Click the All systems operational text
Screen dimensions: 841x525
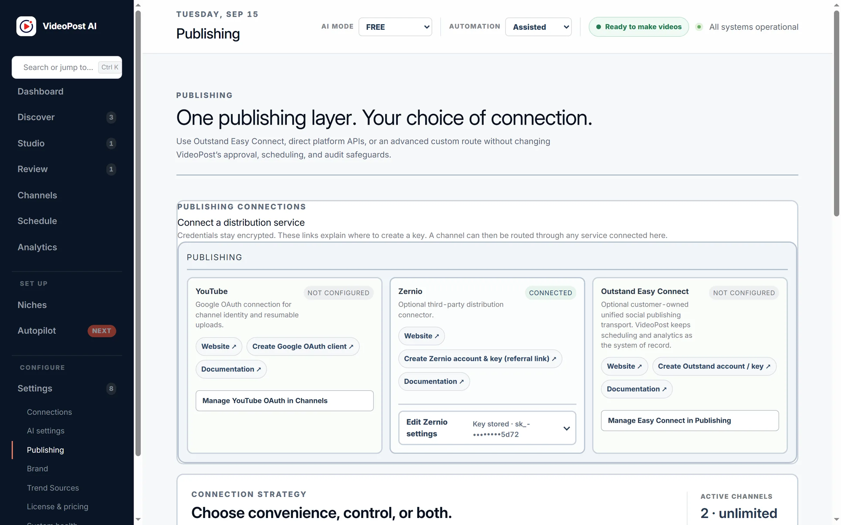(754, 27)
